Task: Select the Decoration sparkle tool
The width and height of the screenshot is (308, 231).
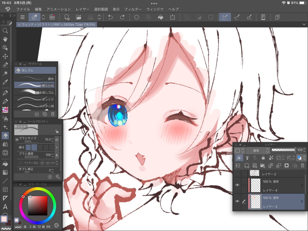Action: click(x=5, y=127)
